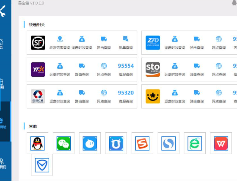This screenshot has height=181, width=237.
Task: Open STO 网点查询 globe icon
Action: coord(219,66)
